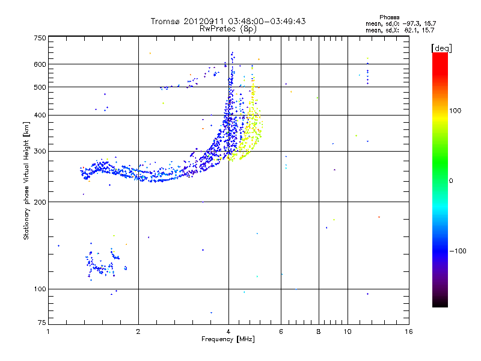Click the 'mean, sd,X: 82.1, 15.7' text

[x=400, y=30]
